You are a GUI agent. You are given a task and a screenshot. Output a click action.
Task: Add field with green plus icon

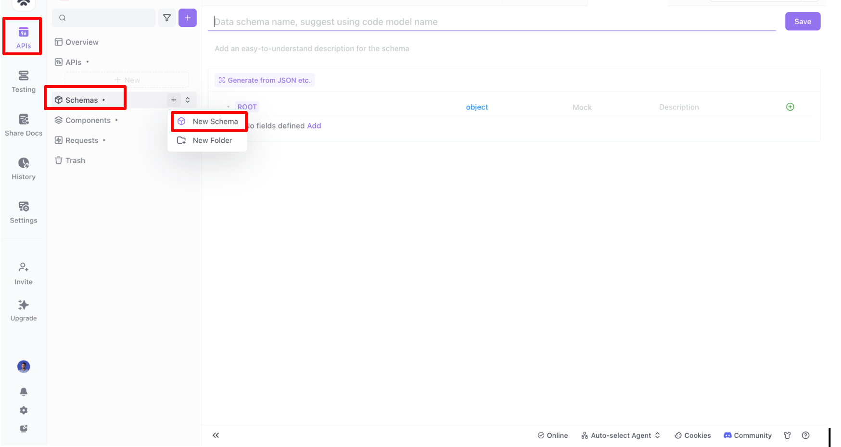click(790, 107)
